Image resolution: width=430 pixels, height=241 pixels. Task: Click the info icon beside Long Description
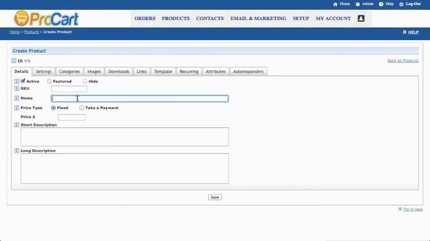click(16, 151)
